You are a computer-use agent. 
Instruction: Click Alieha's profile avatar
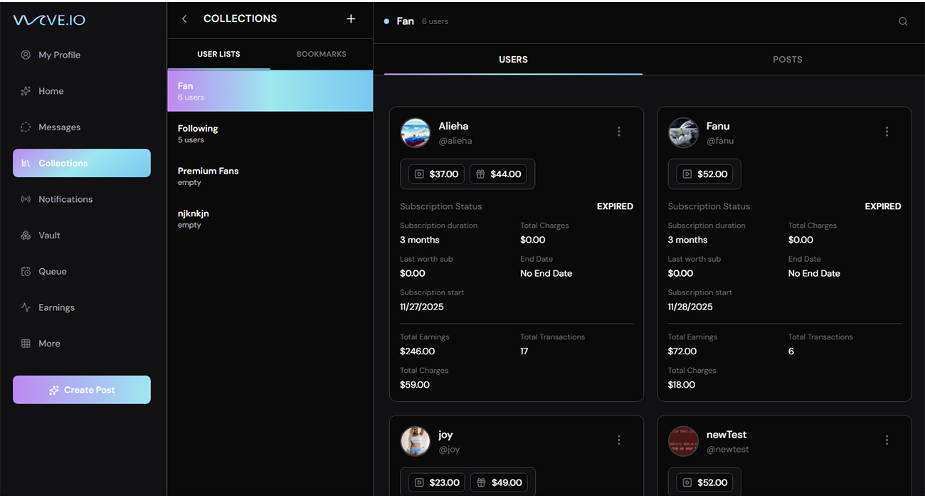(x=416, y=133)
